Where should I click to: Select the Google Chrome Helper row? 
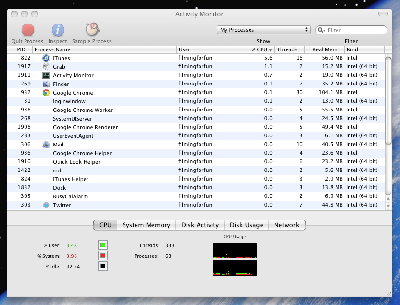tap(196, 153)
